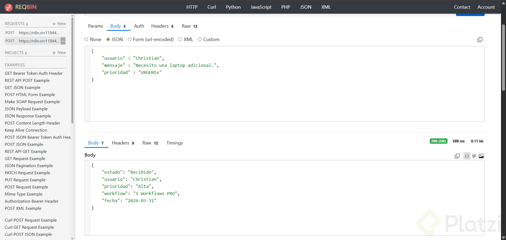The width and height of the screenshot is (506, 240).
Task: Switch to the response Timings tab
Action: click(174, 143)
